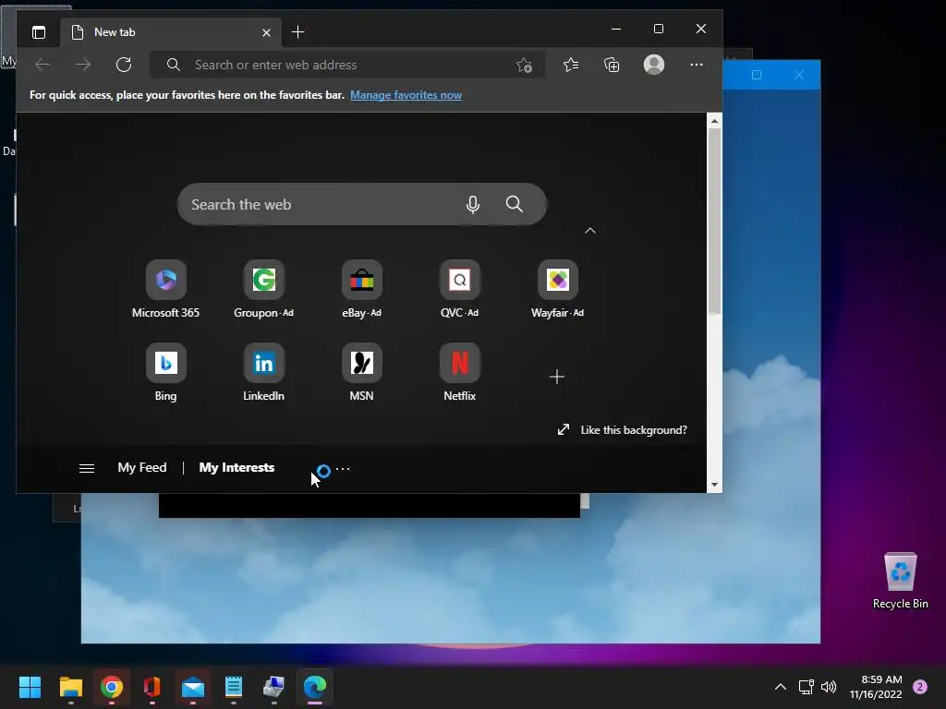Click the address bar search field
The image size is (946, 709).
tap(347, 65)
